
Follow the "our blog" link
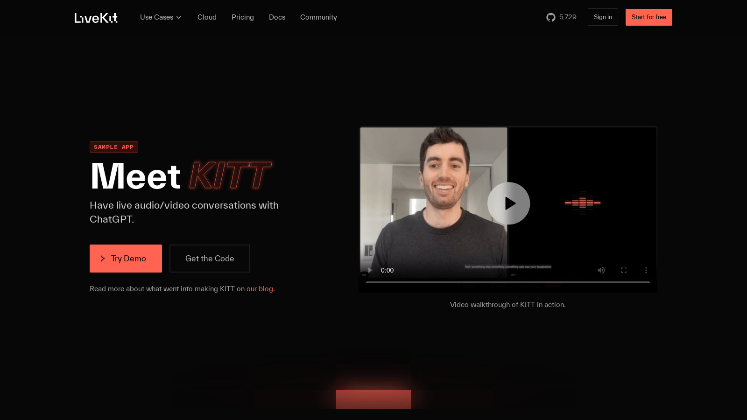[260, 289]
